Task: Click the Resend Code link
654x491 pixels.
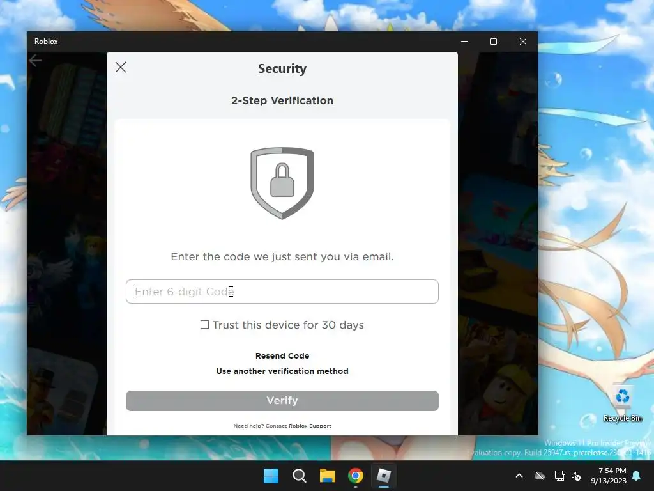Action: [x=282, y=355]
